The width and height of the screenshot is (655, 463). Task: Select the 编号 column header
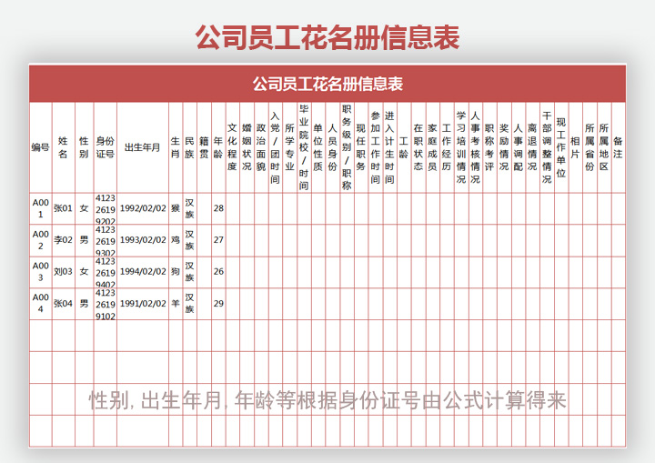coord(41,147)
